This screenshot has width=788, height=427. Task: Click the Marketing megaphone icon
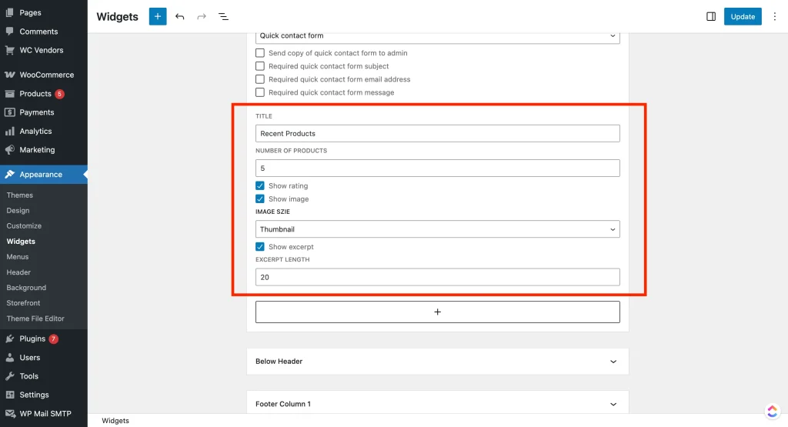click(x=10, y=150)
